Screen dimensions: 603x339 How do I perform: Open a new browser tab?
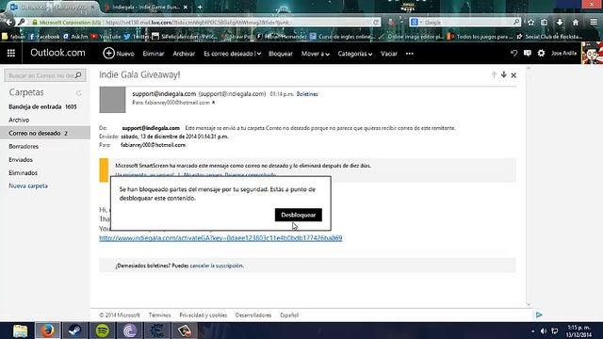[x=200, y=7]
